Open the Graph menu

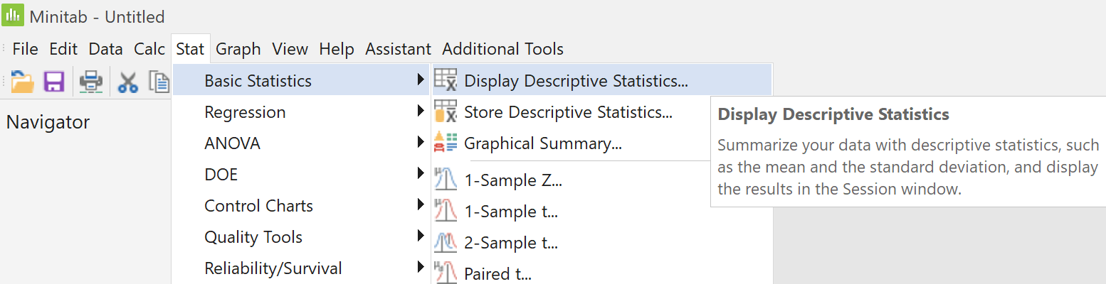(x=238, y=49)
